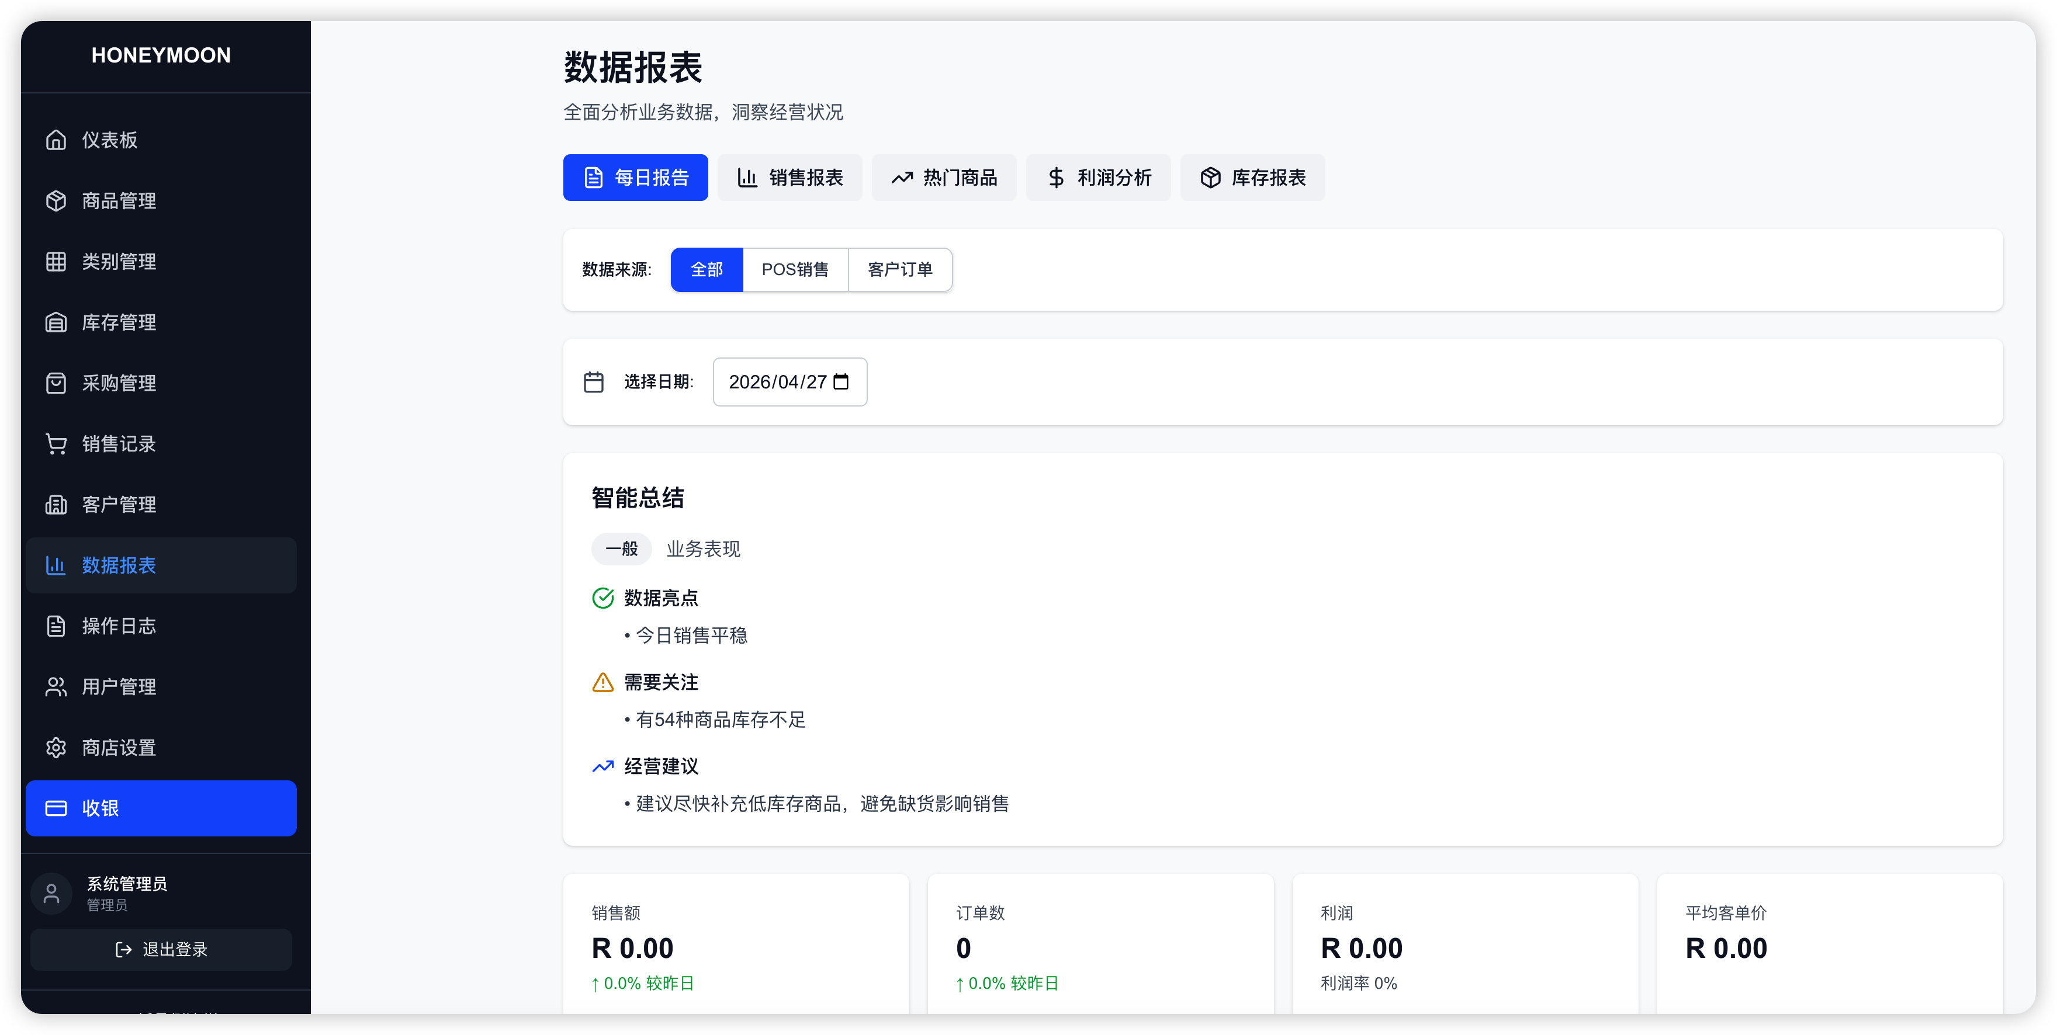Open 类别管理 in the sidebar
2057x1035 pixels.
[161, 261]
